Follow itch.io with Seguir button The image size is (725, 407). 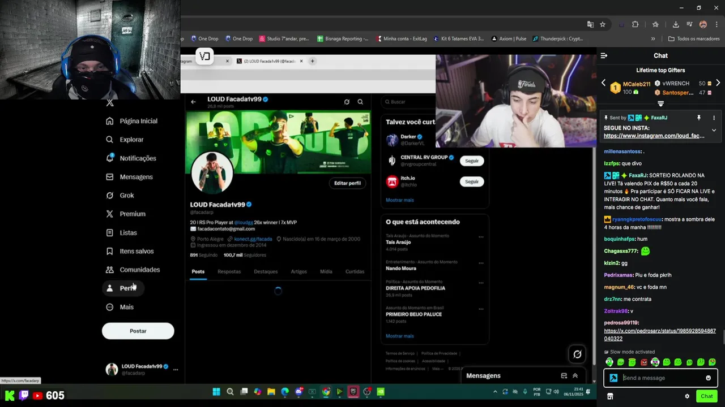(472, 181)
